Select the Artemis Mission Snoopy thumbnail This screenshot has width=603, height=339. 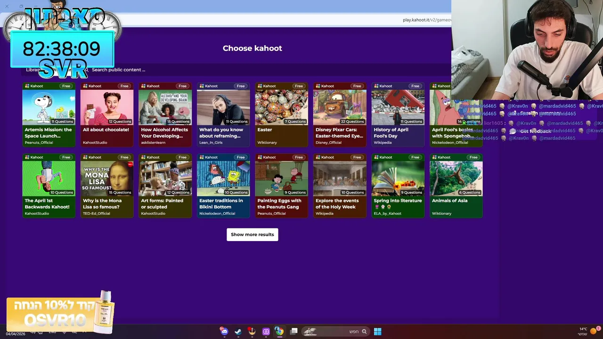(49, 107)
